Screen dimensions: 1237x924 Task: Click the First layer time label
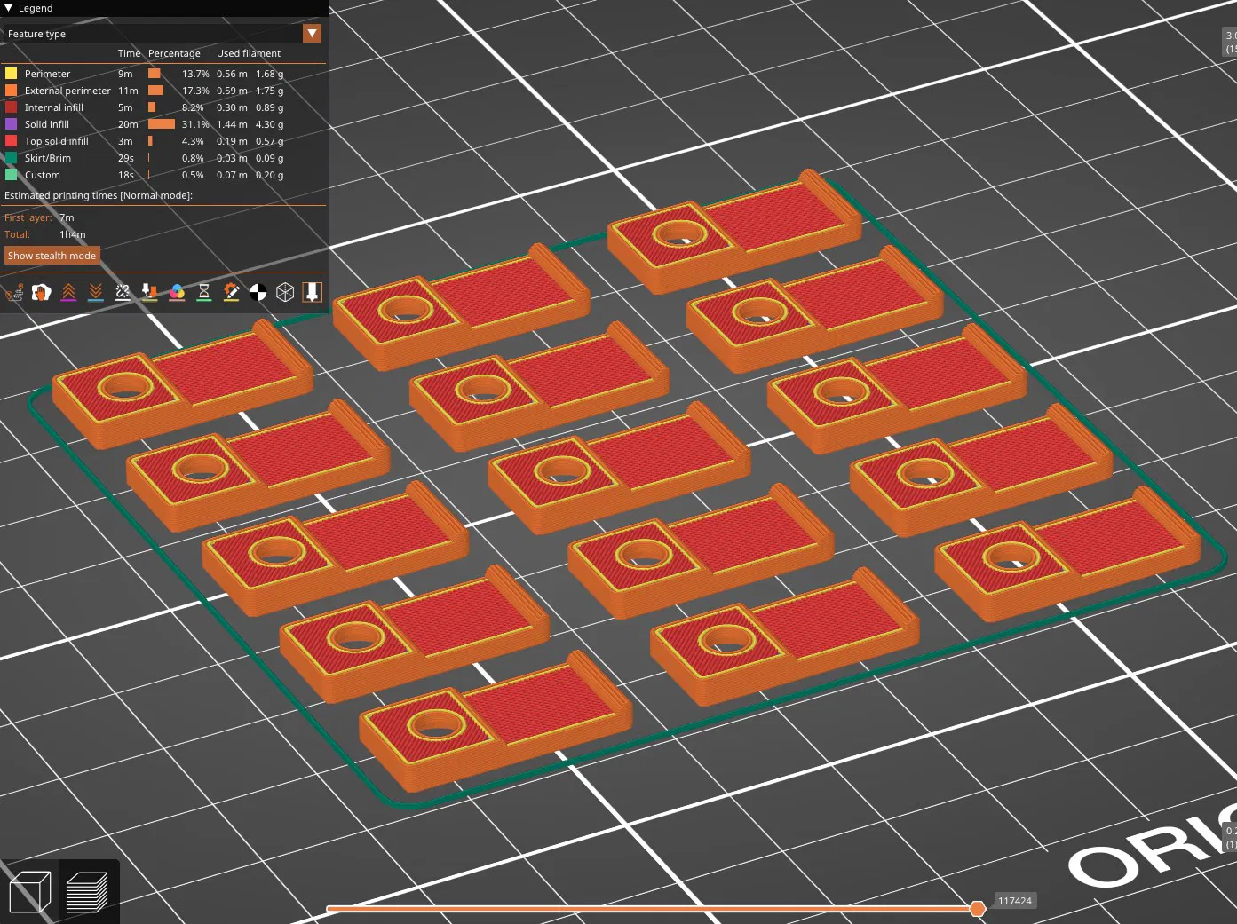(x=28, y=217)
